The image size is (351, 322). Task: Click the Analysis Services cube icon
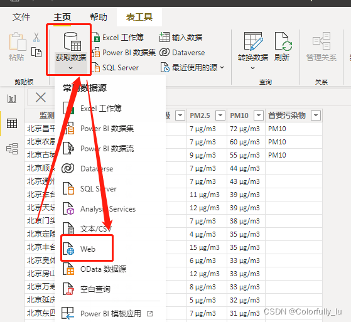(68, 208)
